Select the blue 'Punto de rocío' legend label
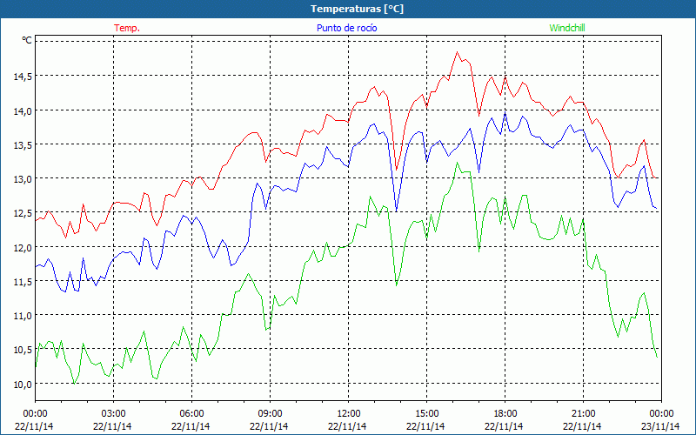Image resolution: width=696 pixels, height=435 pixels. point(346,28)
